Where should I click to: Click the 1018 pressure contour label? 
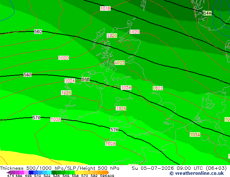pos(105,8)
